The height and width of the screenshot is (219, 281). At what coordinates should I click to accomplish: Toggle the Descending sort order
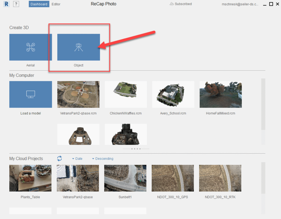[103, 159]
